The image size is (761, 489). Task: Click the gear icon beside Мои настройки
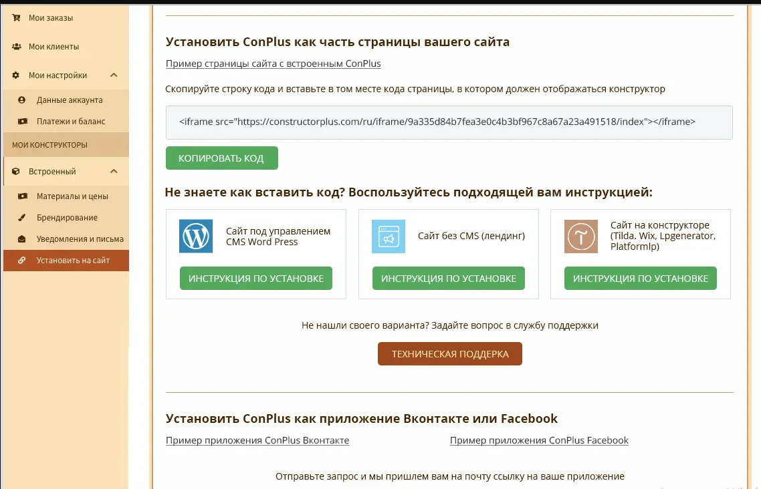(16, 75)
